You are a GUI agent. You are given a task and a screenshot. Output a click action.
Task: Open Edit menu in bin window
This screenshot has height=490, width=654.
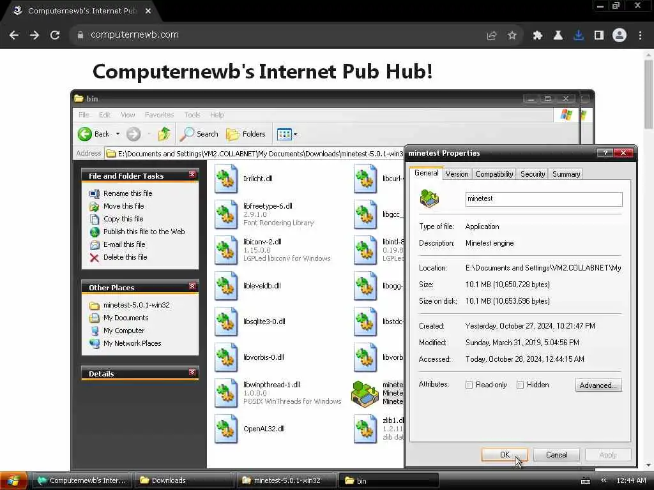click(105, 115)
